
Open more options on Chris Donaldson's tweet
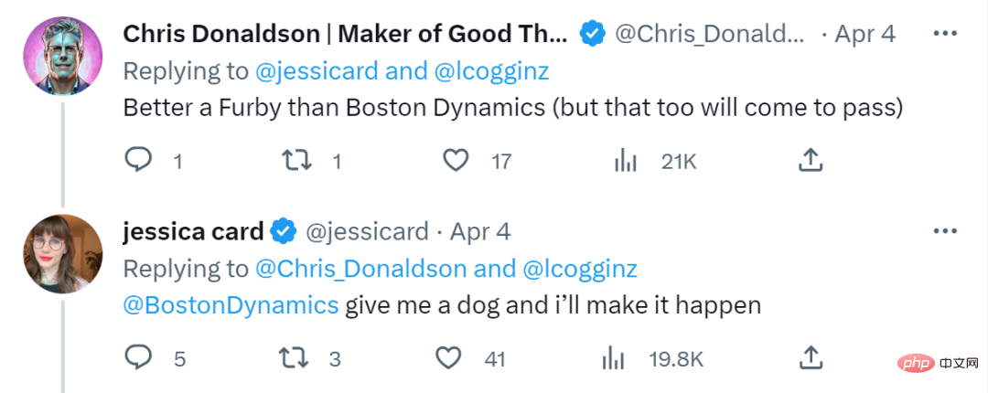pos(945,34)
